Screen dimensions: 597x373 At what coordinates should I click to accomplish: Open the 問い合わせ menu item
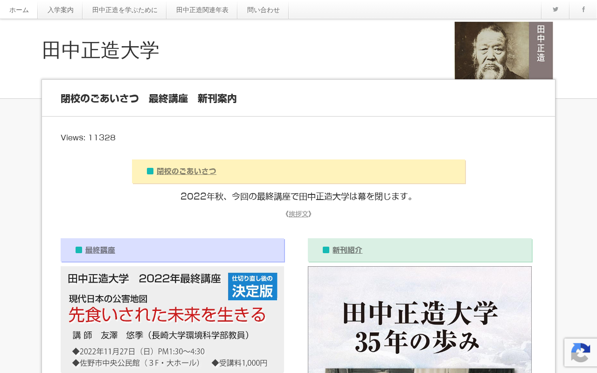point(263,10)
